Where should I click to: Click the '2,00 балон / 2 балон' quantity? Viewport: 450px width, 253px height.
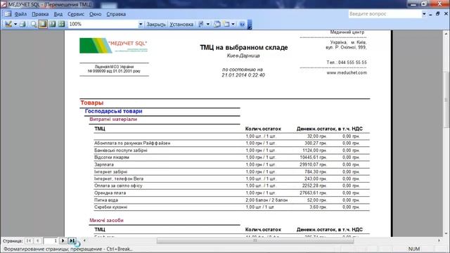pos(266,200)
